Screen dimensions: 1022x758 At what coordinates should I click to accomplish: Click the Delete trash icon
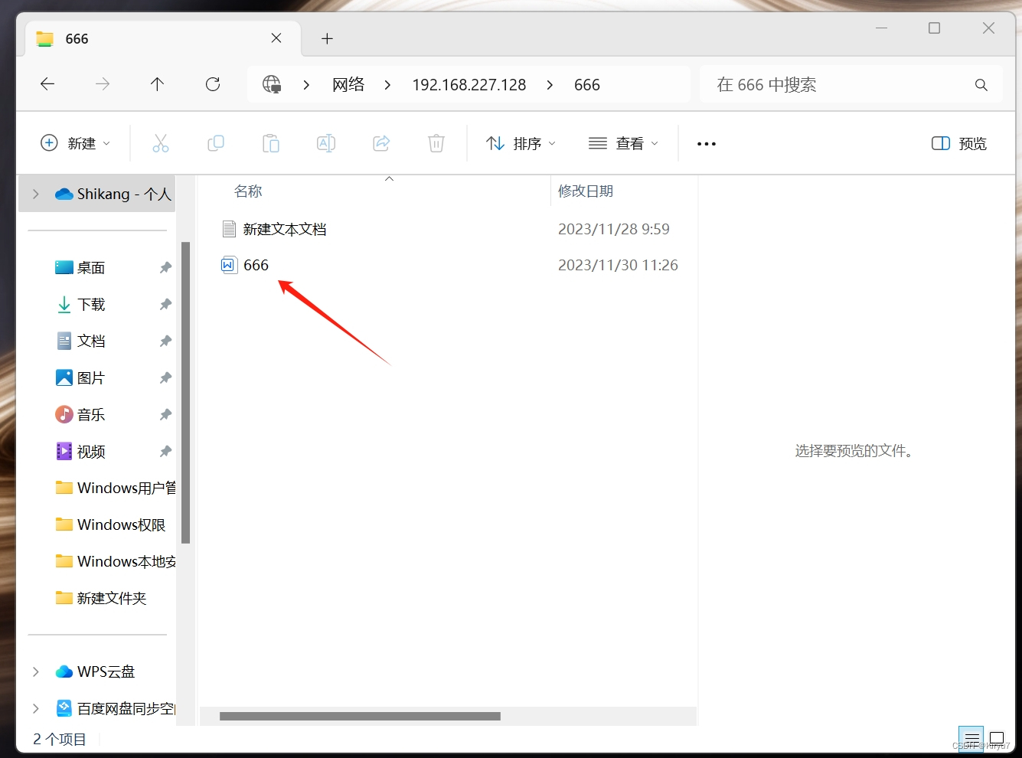coord(436,143)
